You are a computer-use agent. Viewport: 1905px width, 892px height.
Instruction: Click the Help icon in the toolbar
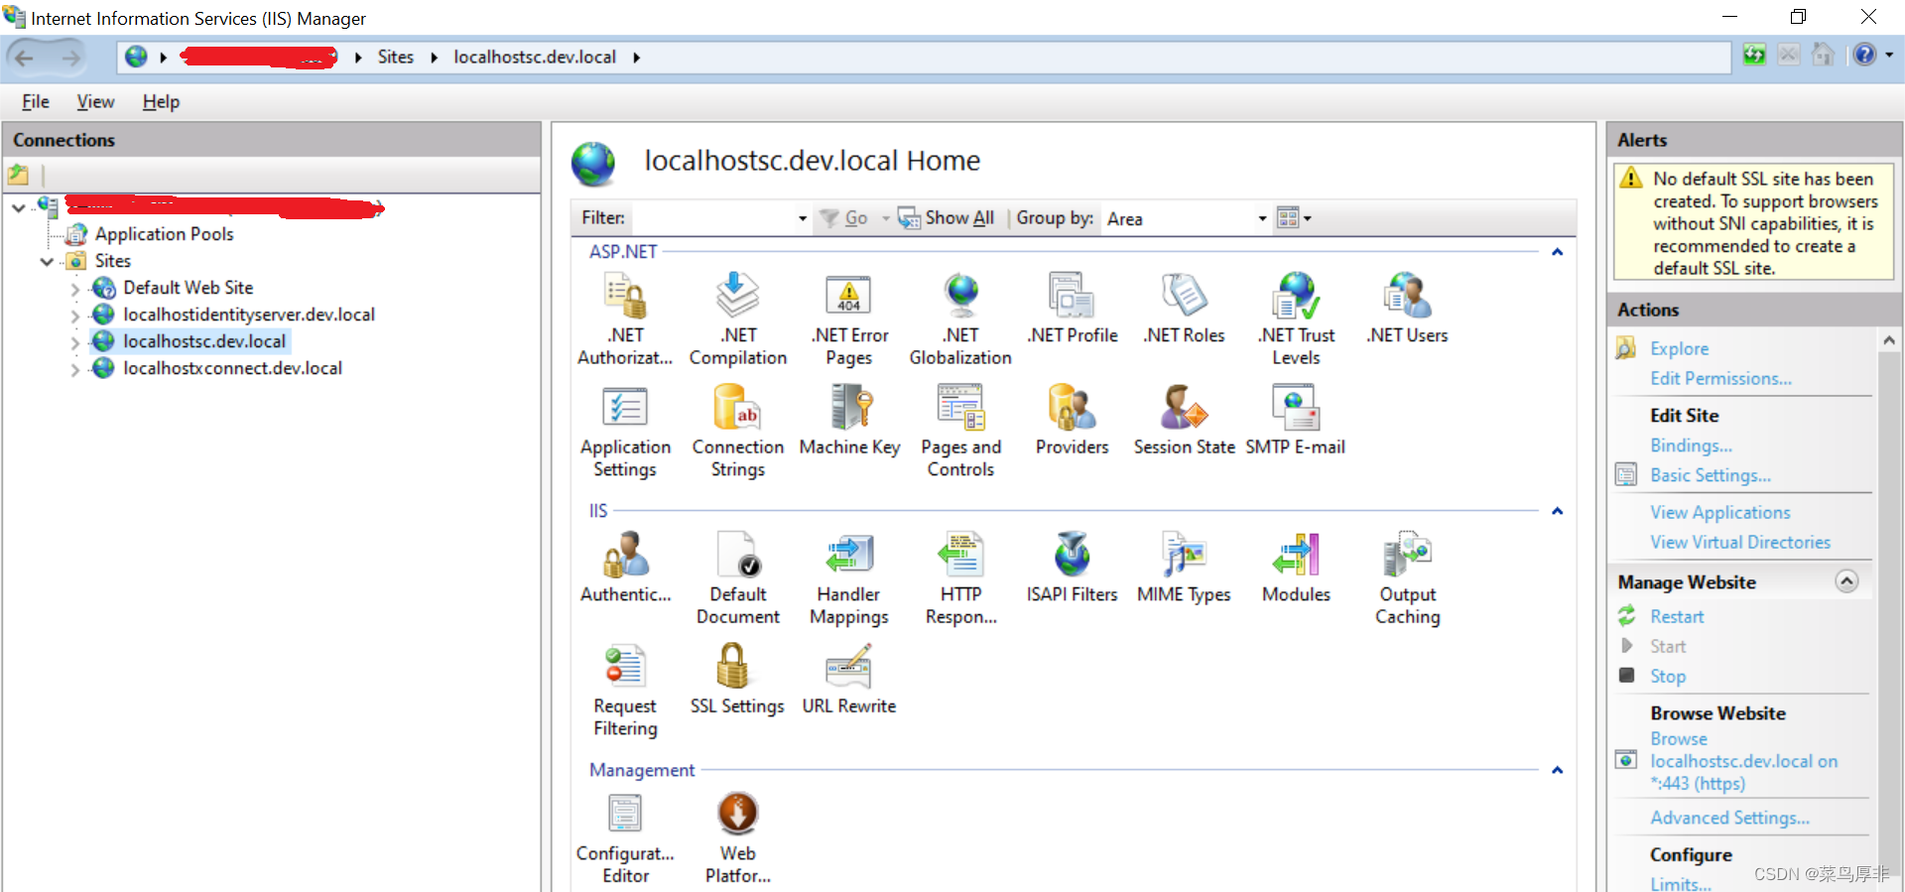1864,56
